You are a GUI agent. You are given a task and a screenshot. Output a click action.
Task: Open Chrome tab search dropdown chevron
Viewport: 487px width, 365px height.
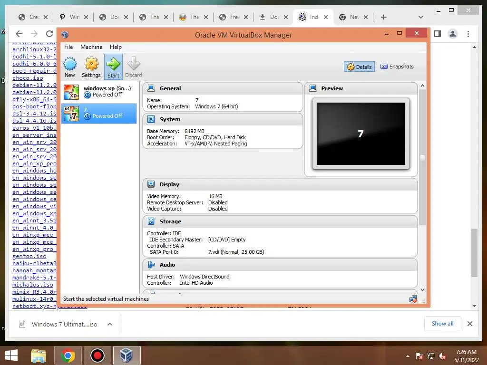click(x=421, y=17)
